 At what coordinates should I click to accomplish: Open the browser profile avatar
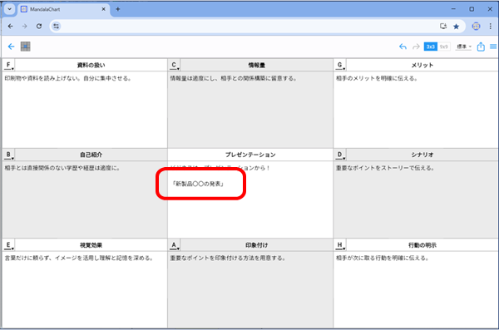[x=476, y=26]
